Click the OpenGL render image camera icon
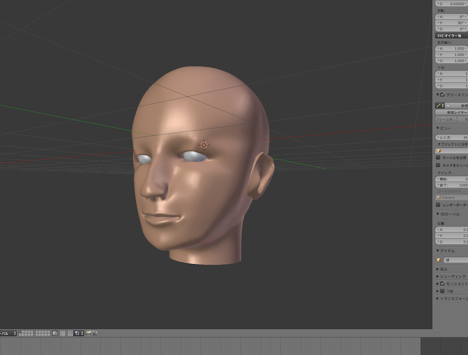The image size is (468, 355). tap(89, 333)
